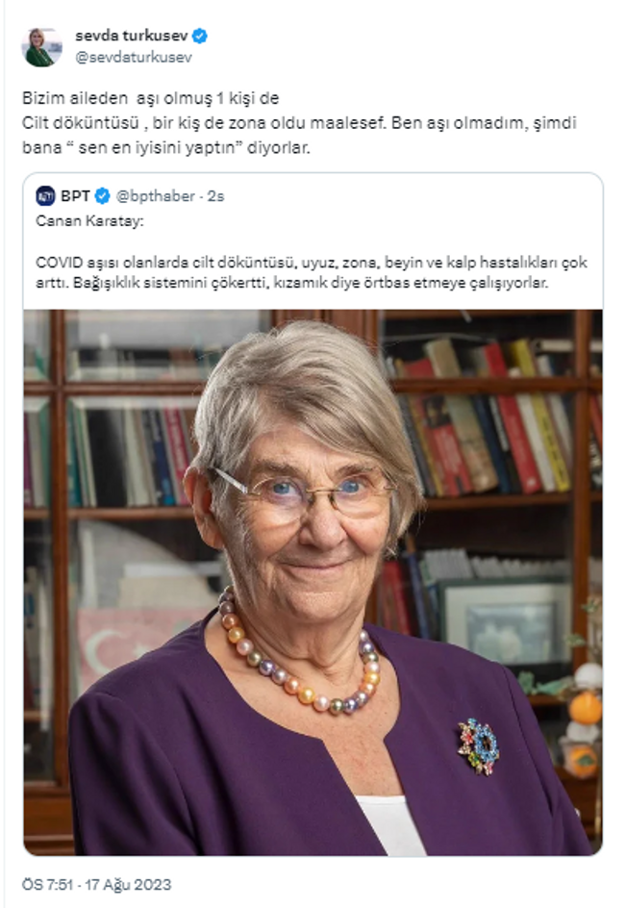Select the small BPT avatar in the quoted tweet header
625x908 pixels.
[46, 197]
